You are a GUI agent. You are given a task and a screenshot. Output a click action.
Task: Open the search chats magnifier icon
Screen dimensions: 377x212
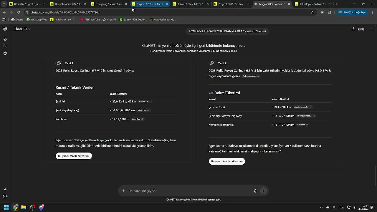click(x=5, y=46)
